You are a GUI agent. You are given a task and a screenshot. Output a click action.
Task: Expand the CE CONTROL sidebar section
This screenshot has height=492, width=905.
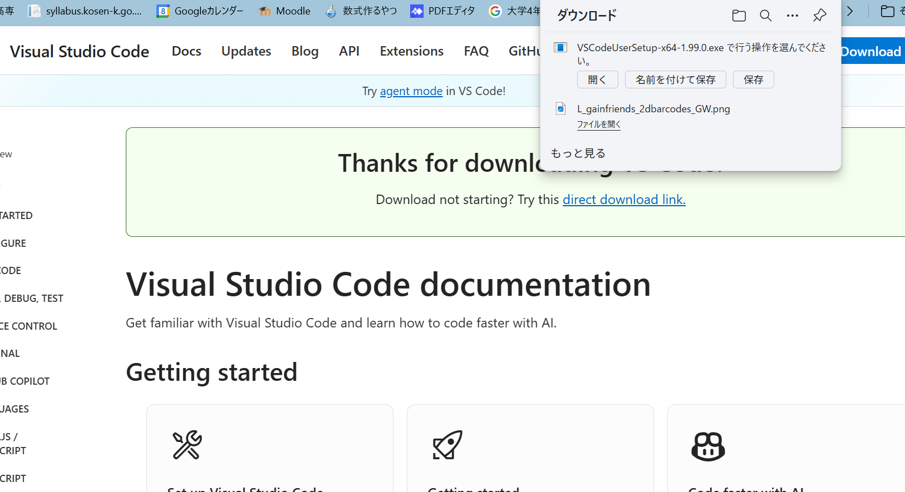tap(28, 326)
